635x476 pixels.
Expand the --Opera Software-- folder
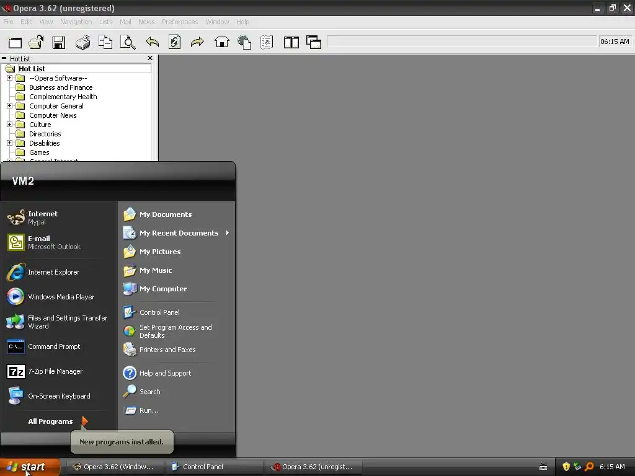(10, 77)
